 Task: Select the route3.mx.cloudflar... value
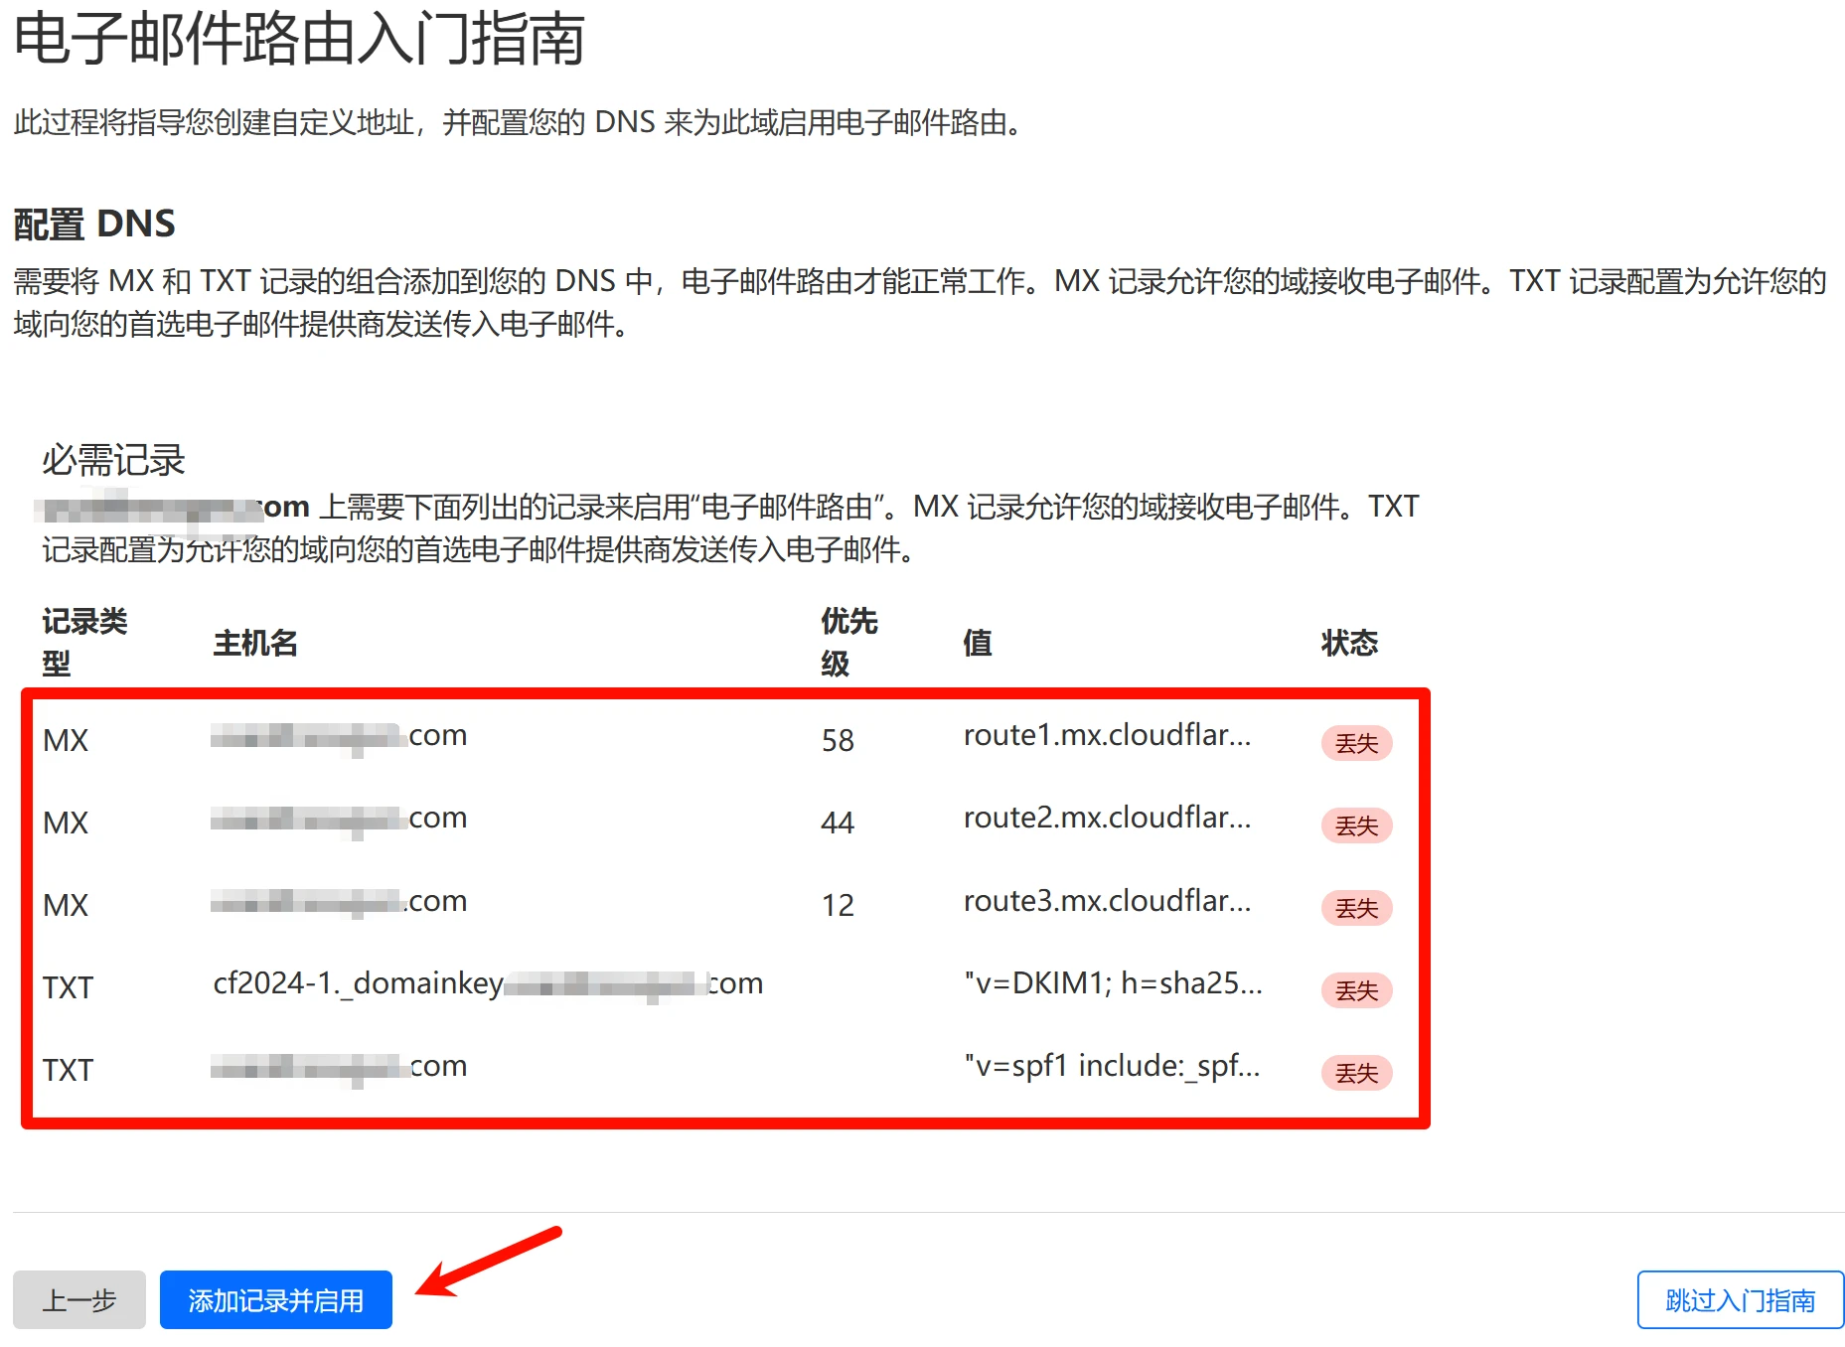pos(1107,901)
